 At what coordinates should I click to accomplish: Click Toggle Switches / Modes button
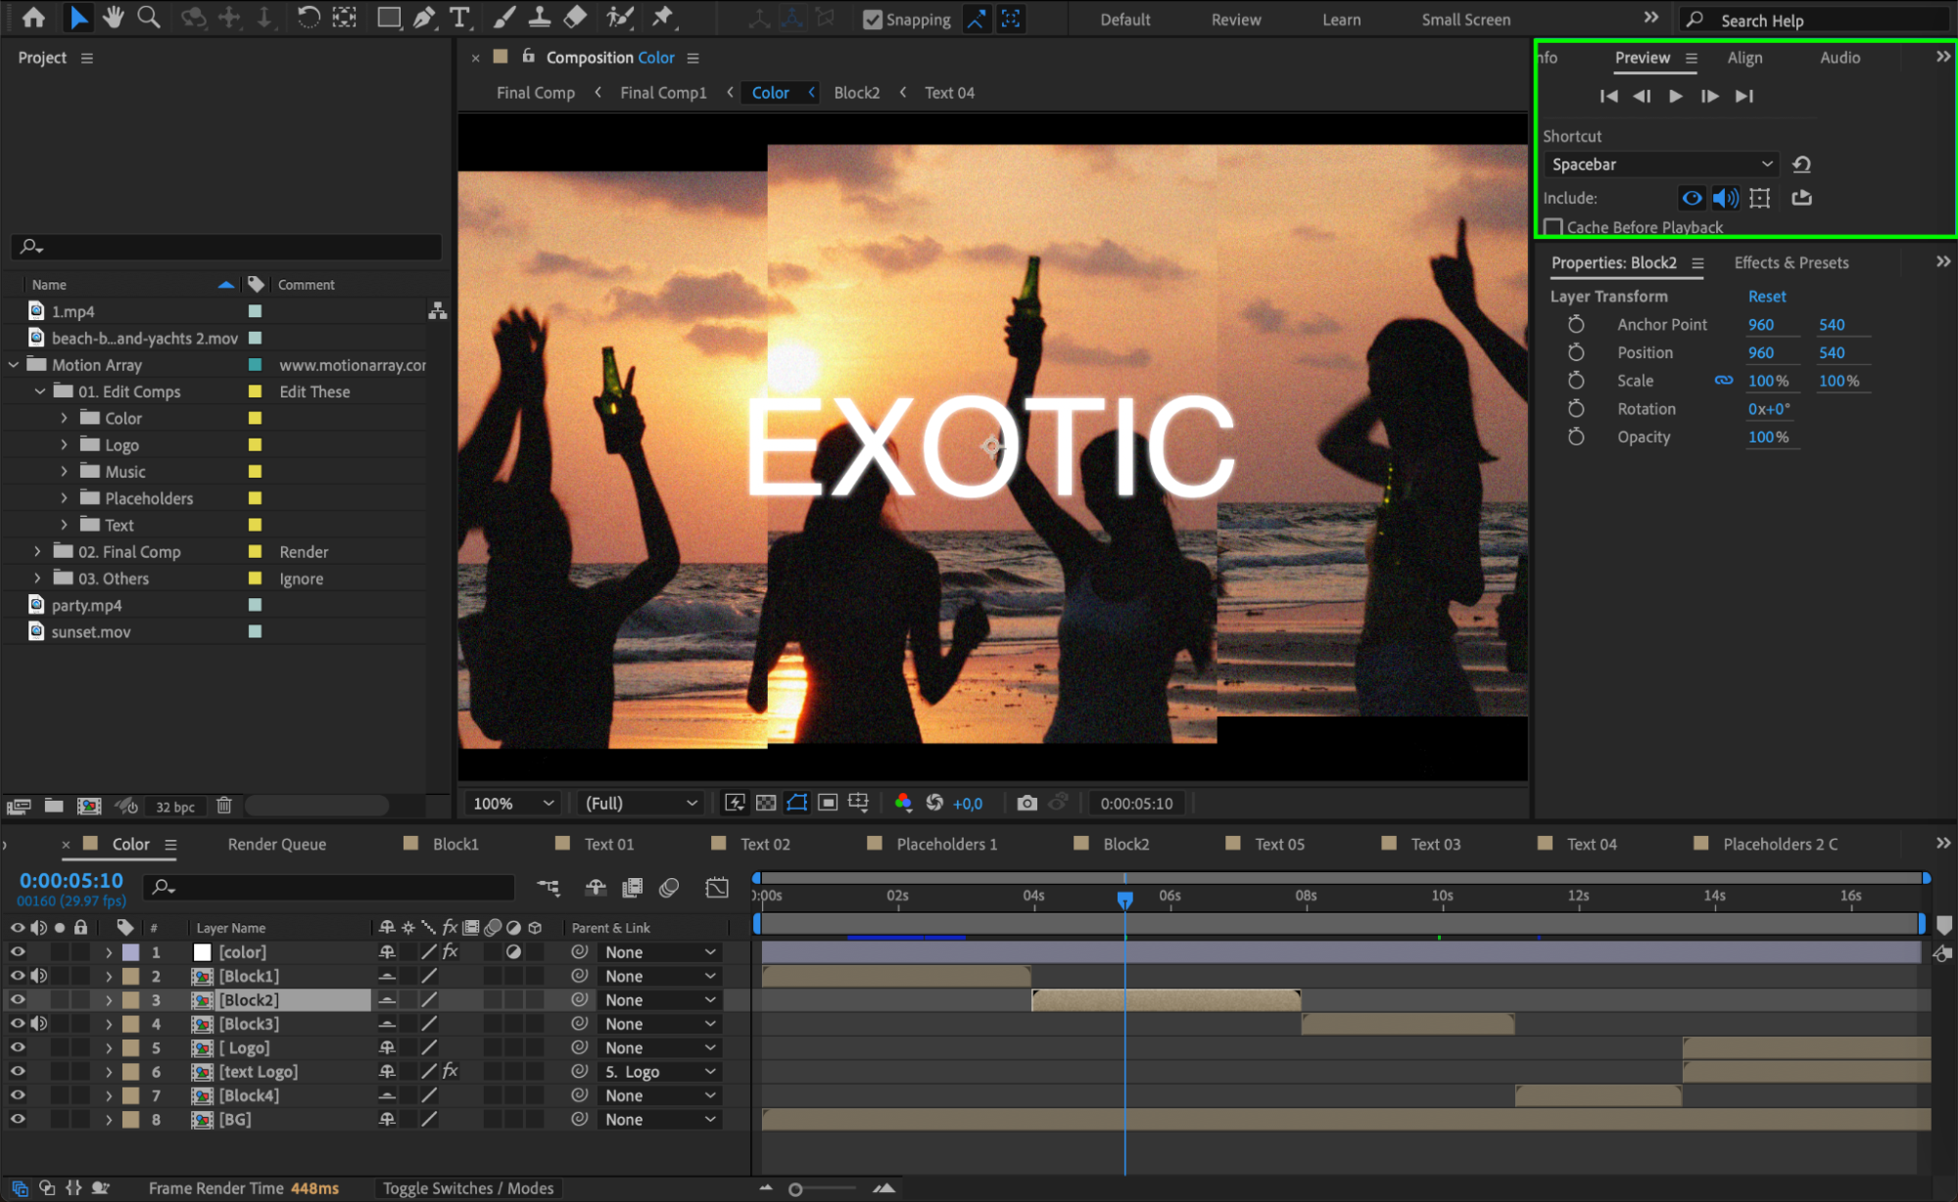point(468,1188)
